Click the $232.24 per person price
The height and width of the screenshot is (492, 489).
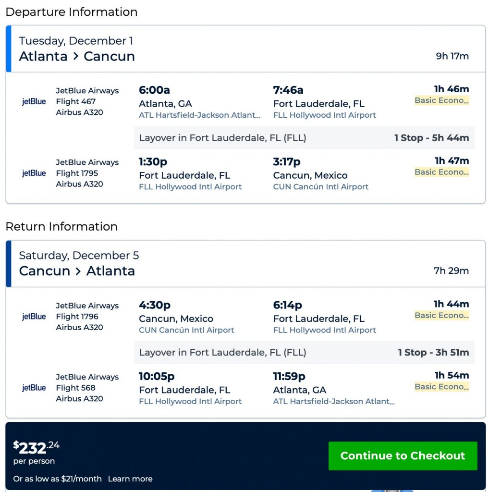[x=37, y=448]
